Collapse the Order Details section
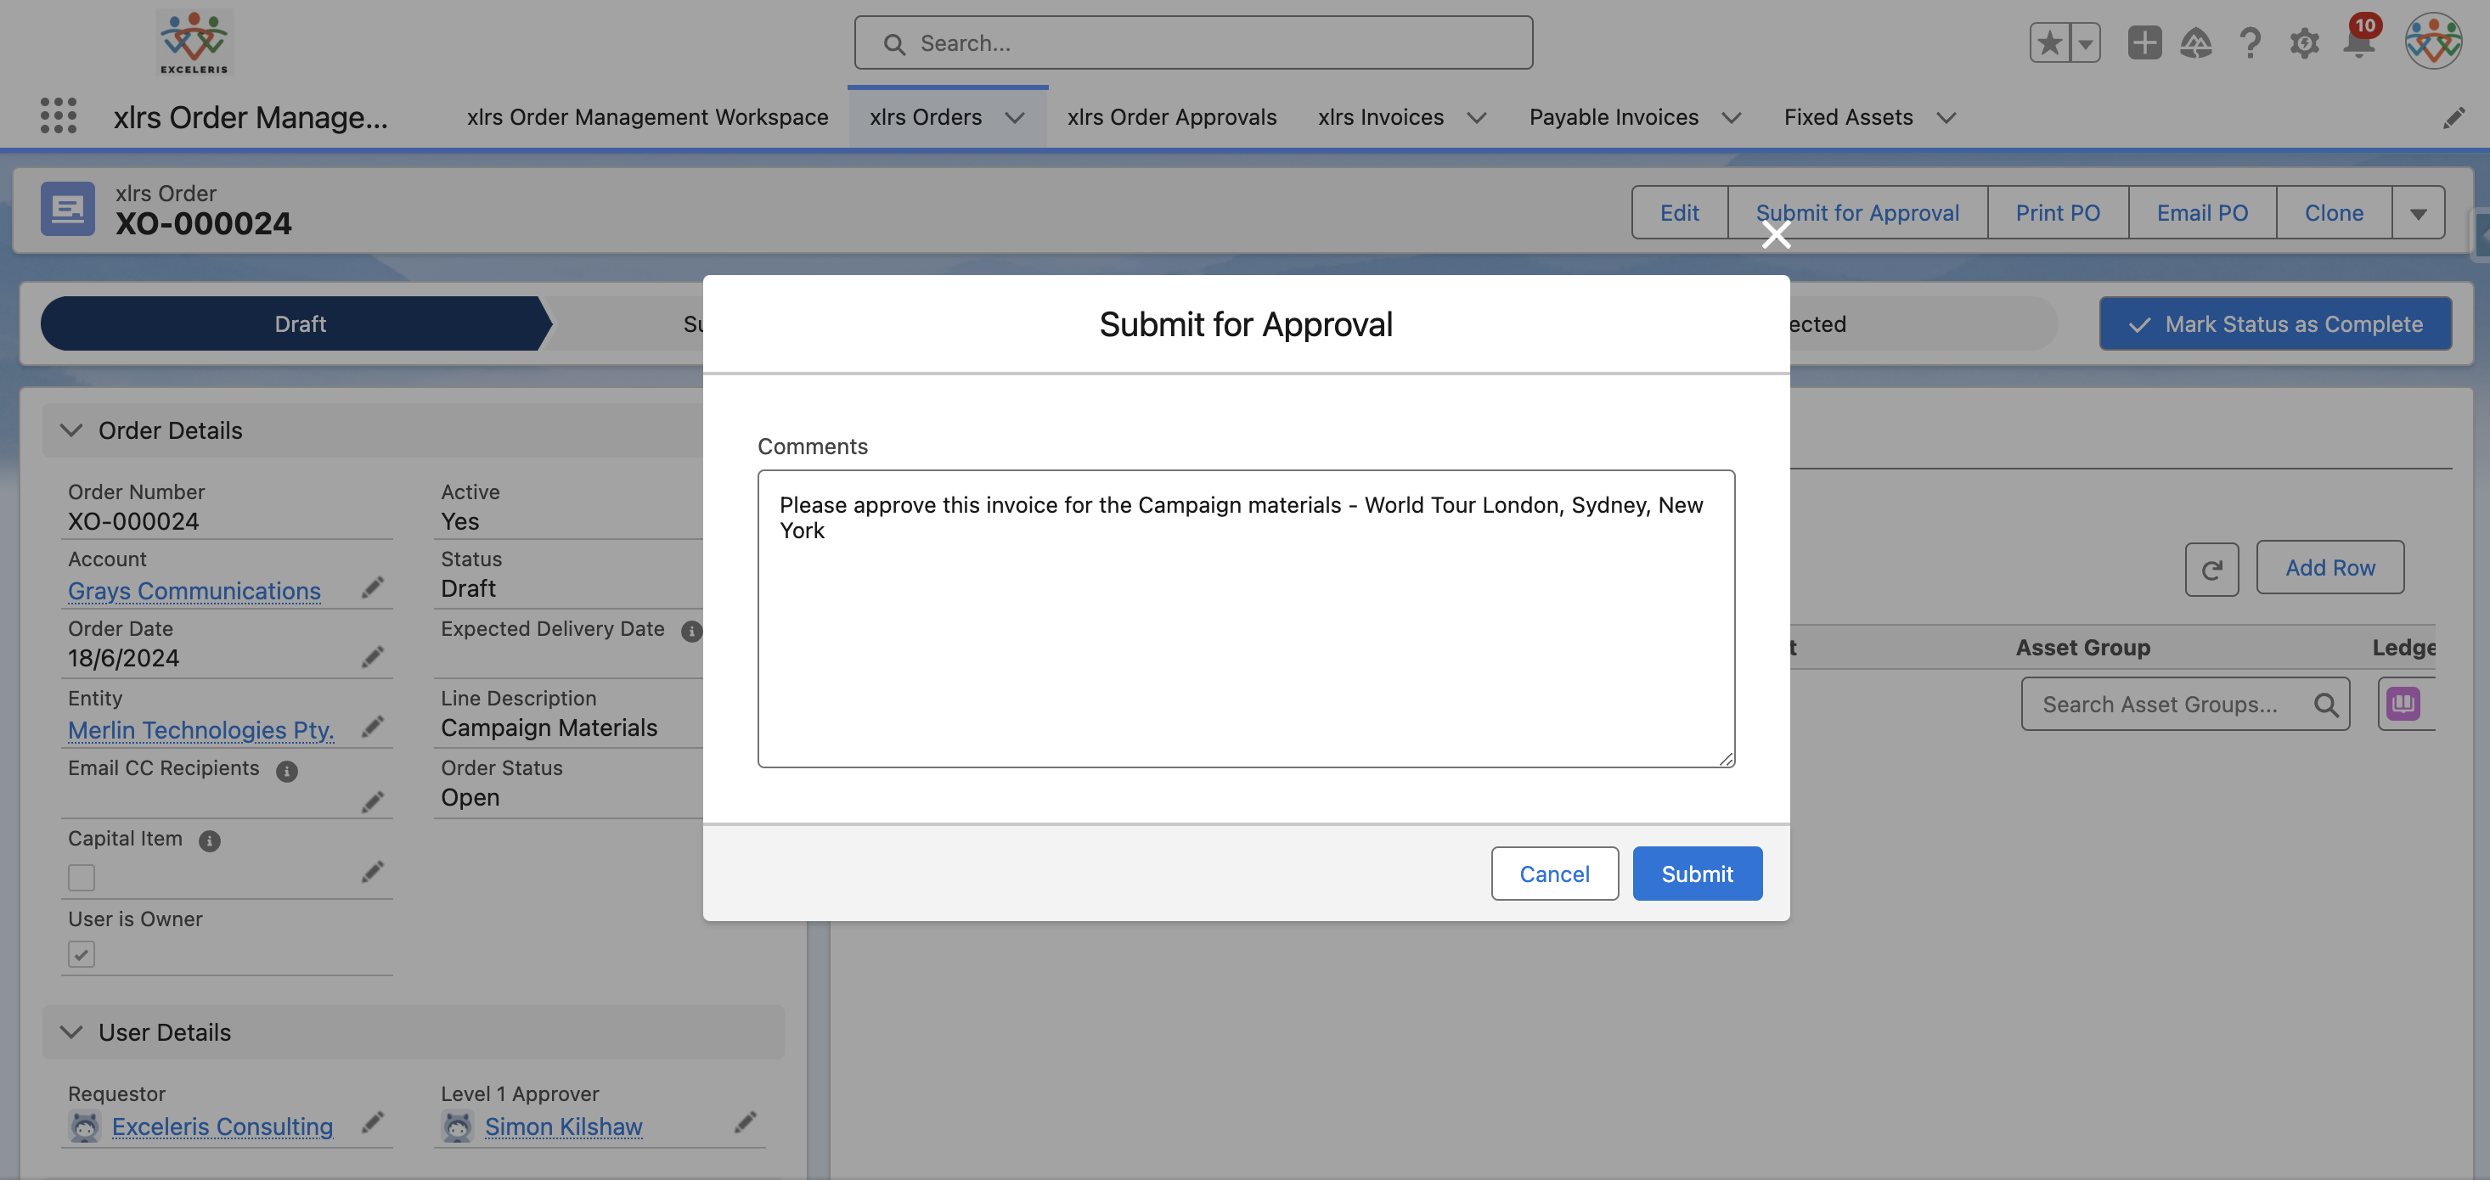The height and width of the screenshot is (1180, 2490). tap(71, 430)
